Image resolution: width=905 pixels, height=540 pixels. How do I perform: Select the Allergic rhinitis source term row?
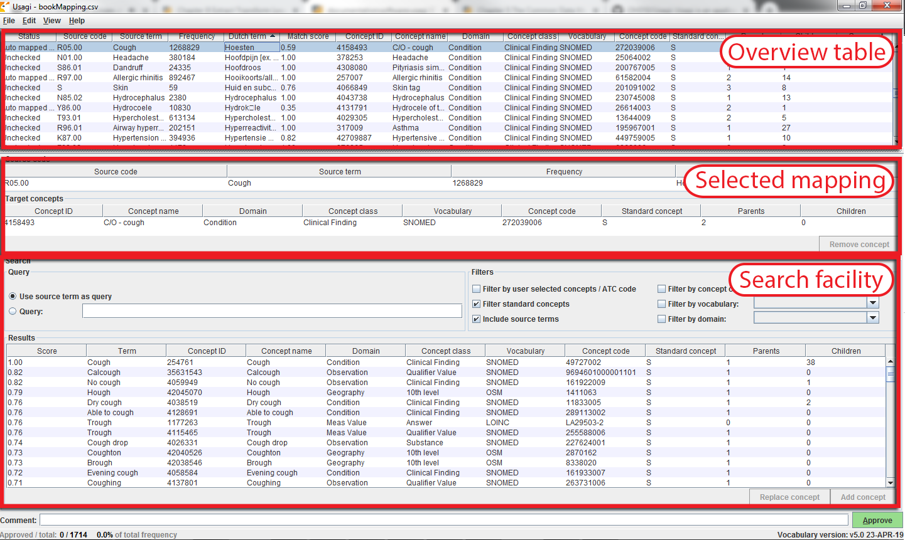click(x=447, y=78)
